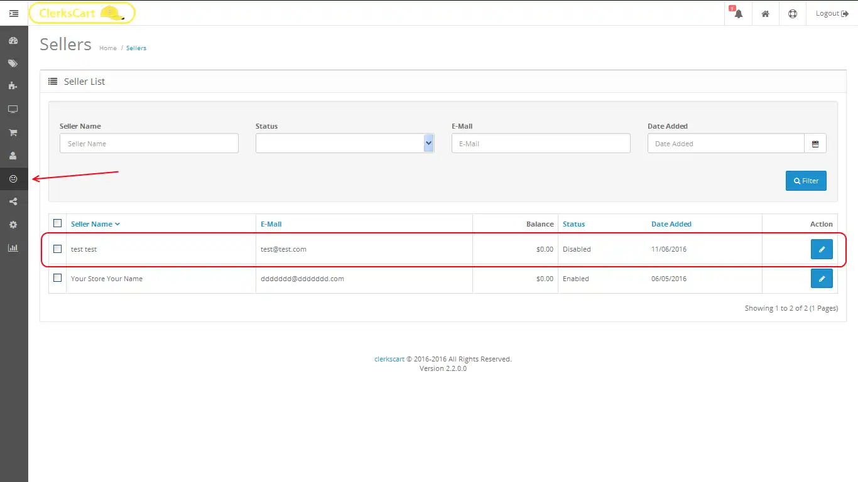
Task: Toggle the sidebar menu hamburger icon
Action: pos(14,13)
